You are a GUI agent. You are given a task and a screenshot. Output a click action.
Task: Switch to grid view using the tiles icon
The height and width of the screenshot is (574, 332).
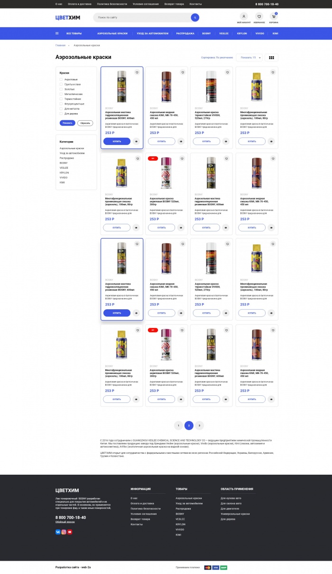pyautogui.click(x=271, y=57)
